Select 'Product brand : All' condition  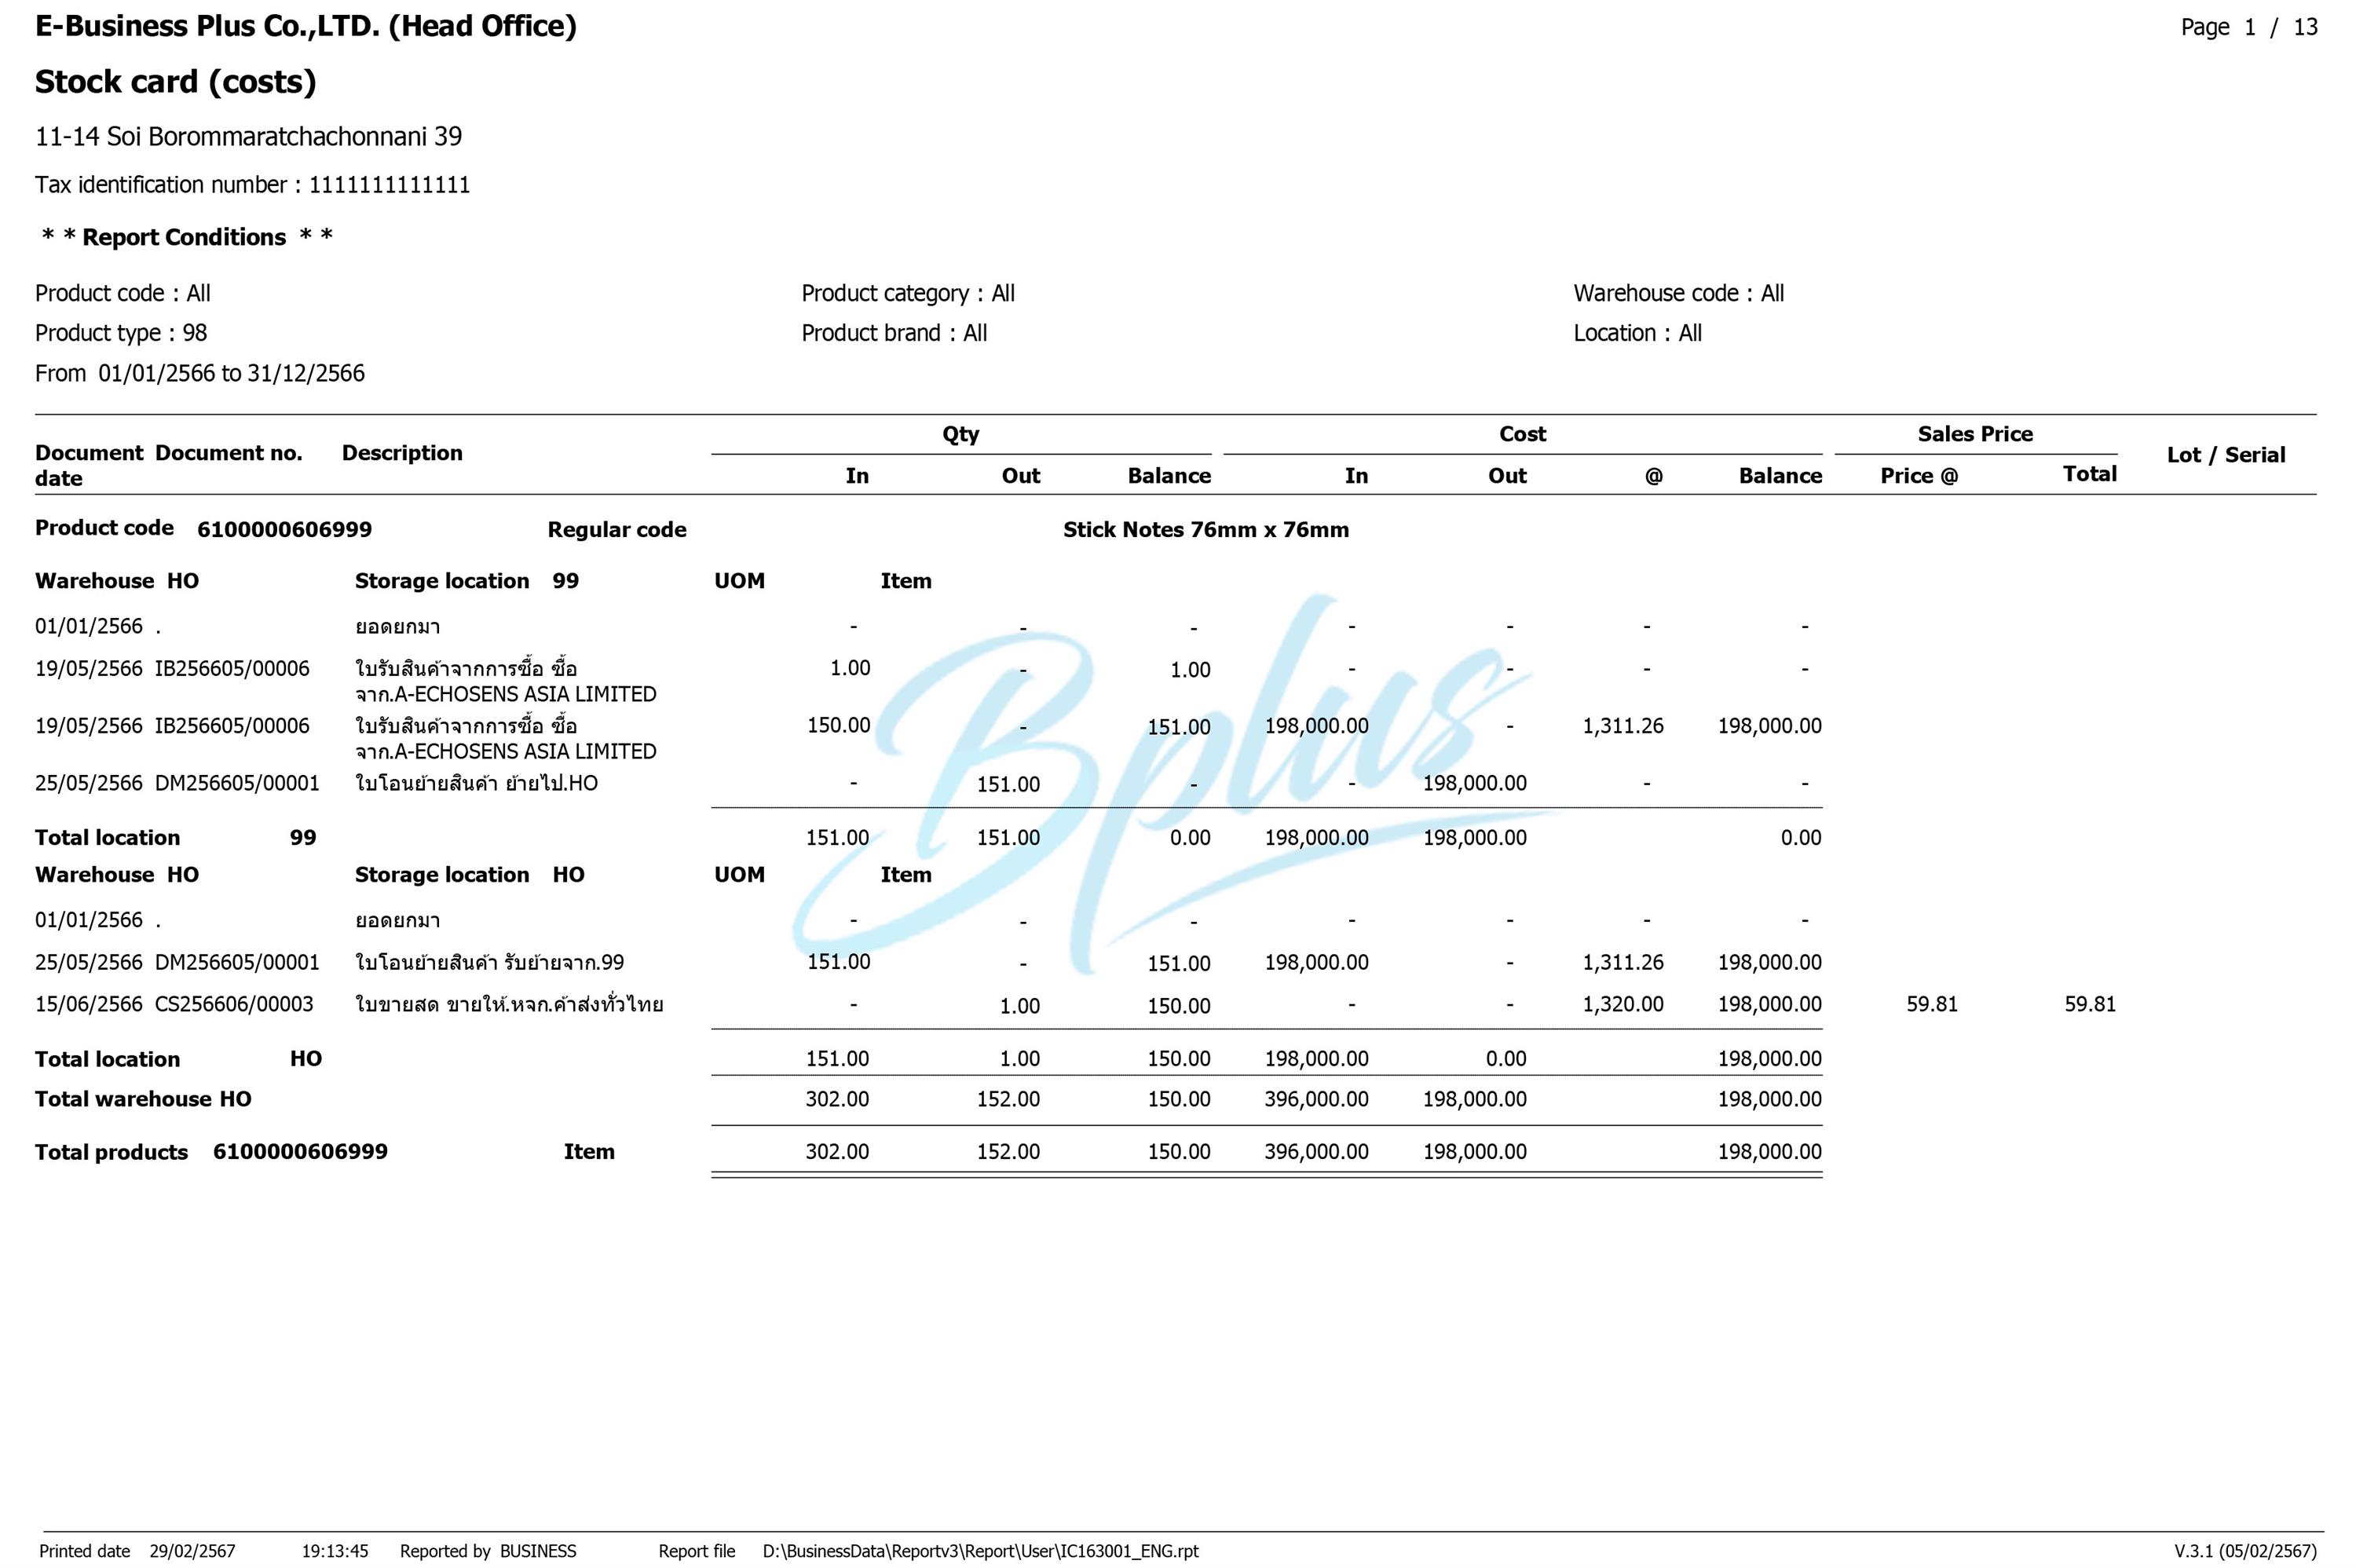pos(894,333)
